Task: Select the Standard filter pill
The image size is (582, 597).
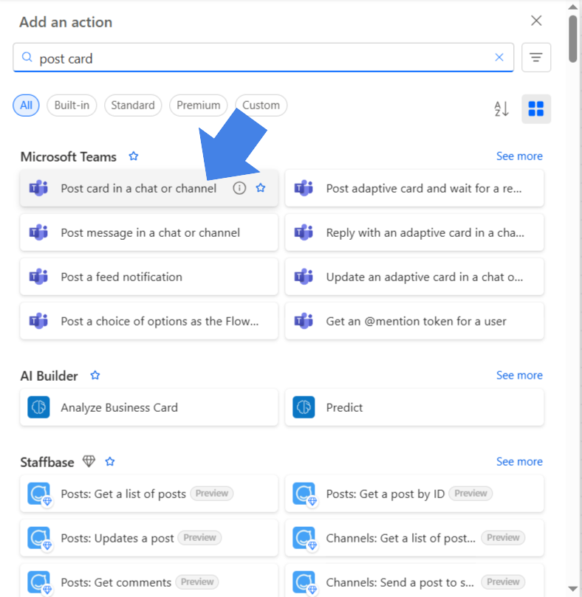Action: [133, 105]
